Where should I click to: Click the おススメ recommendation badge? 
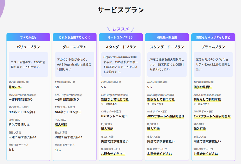coord(120,29)
